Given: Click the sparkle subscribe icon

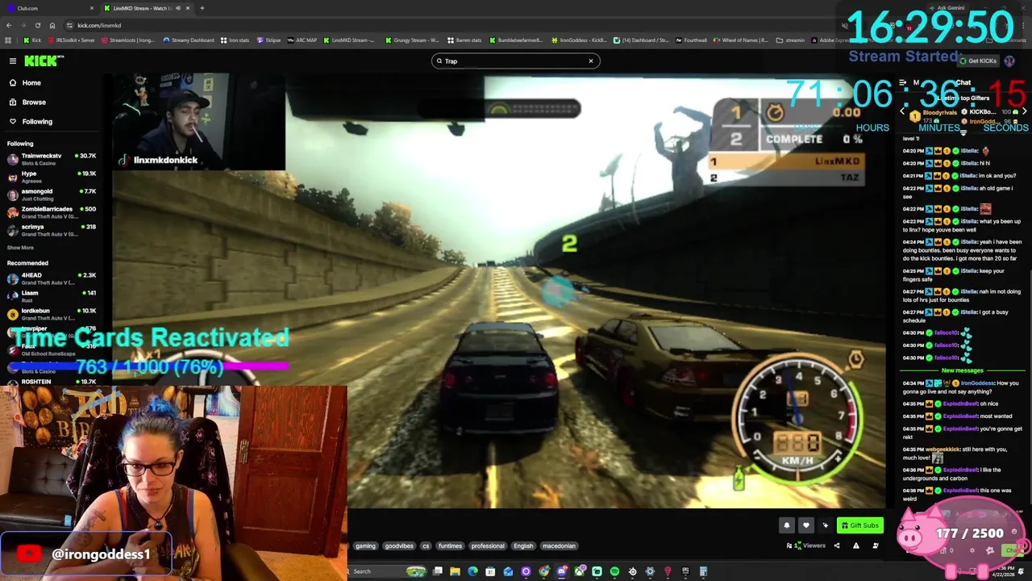Looking at the screenshot, I should click(x=825, y=525).
